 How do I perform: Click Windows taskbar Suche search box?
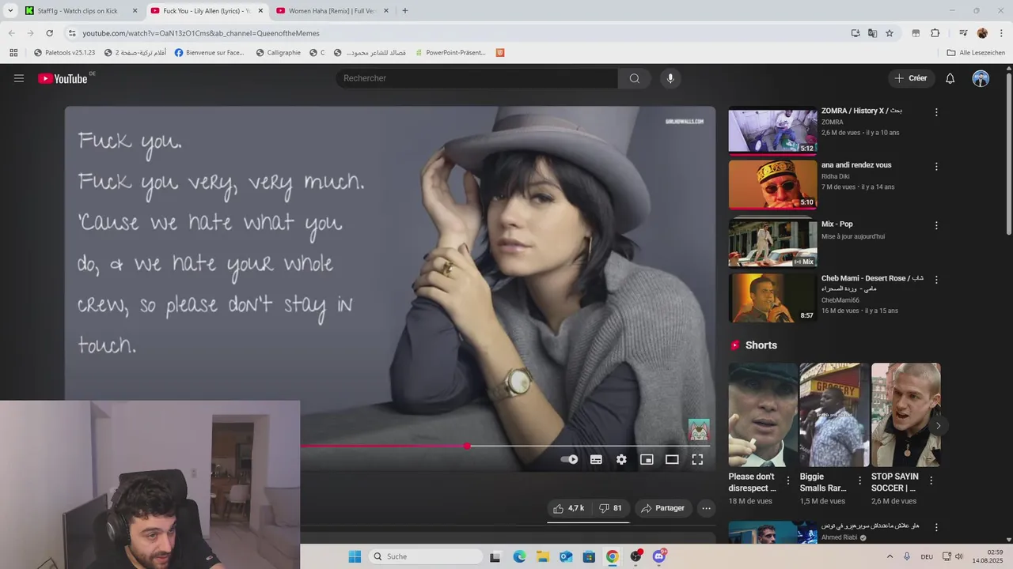pos(426,556)
